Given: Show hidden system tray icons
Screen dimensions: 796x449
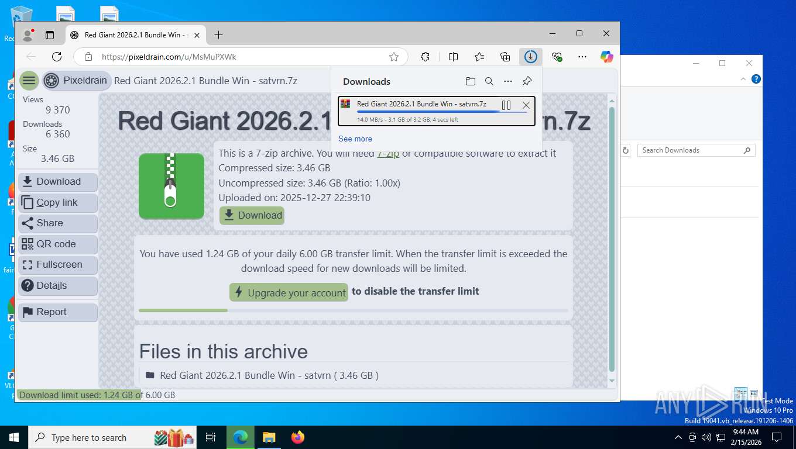Looking at the screenshot, I should (678, 437).
